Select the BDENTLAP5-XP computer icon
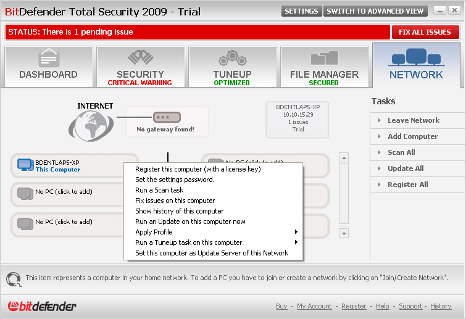 pyautogui.click(x=25, y=165)
